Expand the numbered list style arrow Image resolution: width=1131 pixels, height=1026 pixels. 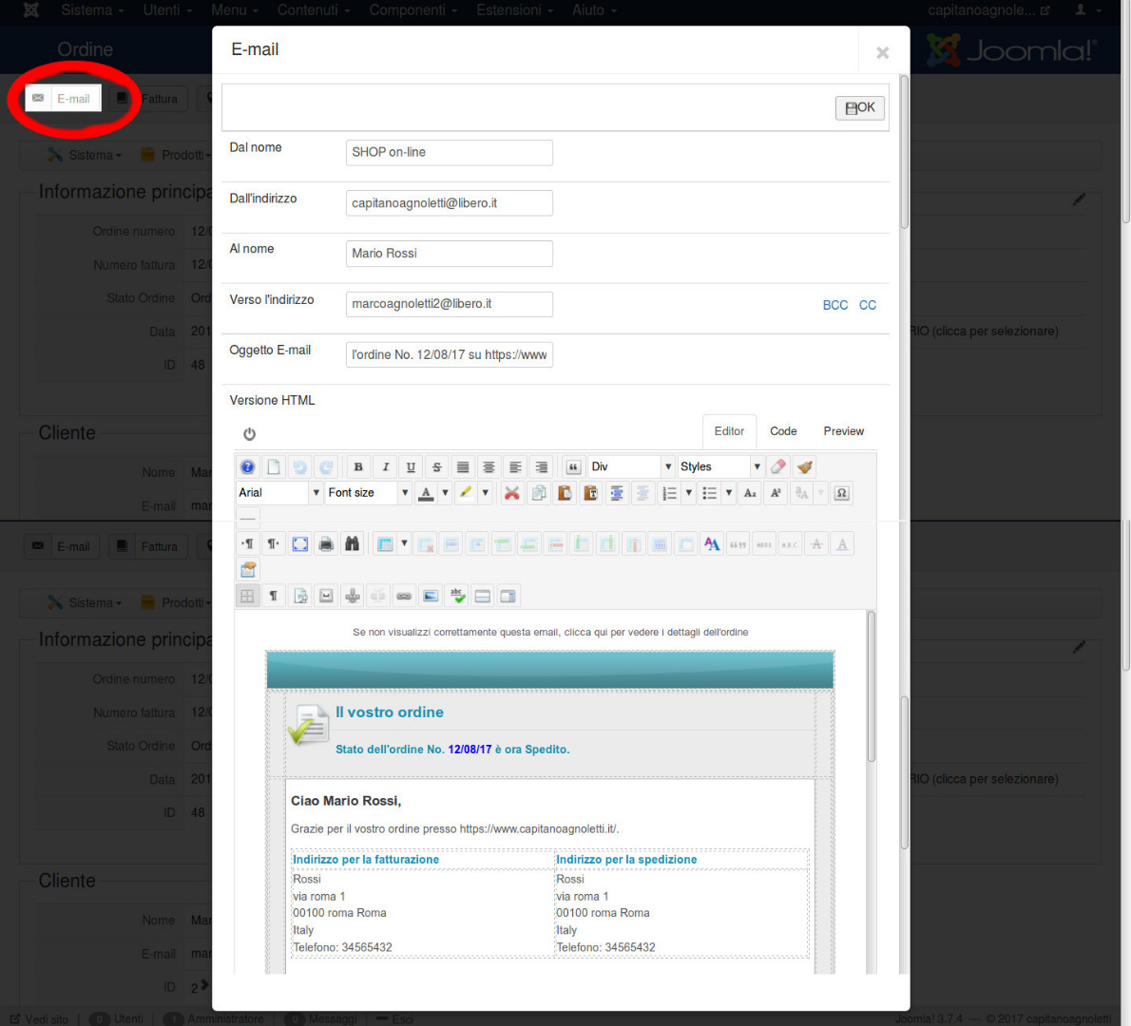[x=689, y=493]
